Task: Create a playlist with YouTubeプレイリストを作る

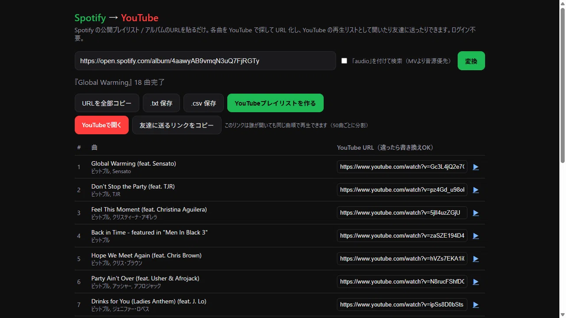Action: coord(275,103)
